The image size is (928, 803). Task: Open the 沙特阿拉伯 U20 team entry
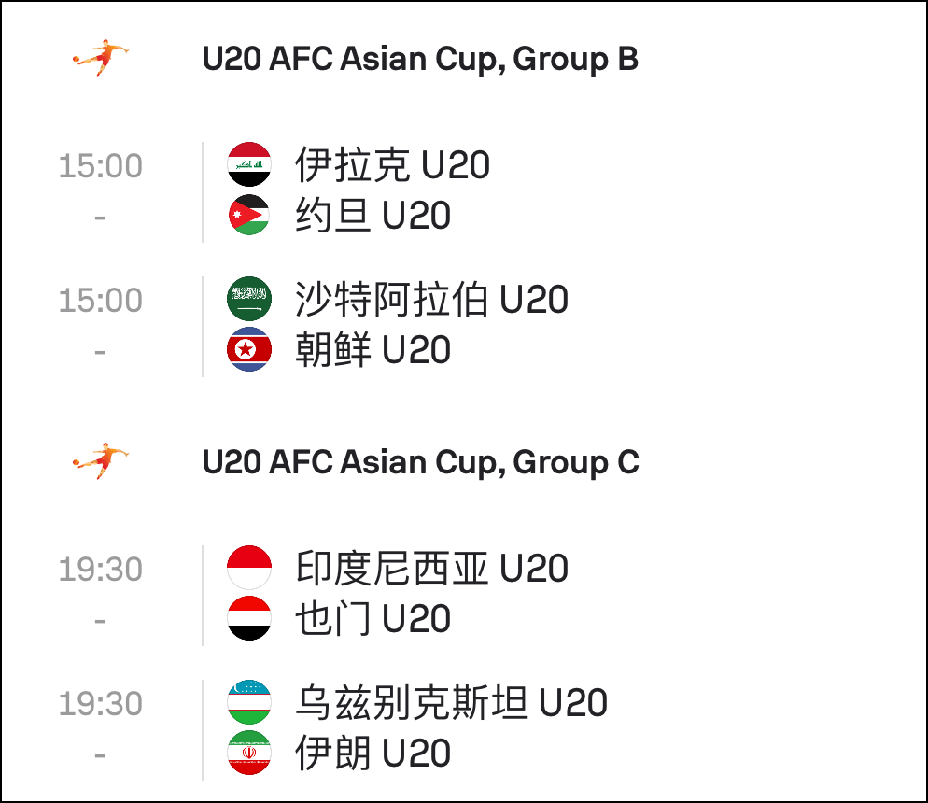coord(431,300)
